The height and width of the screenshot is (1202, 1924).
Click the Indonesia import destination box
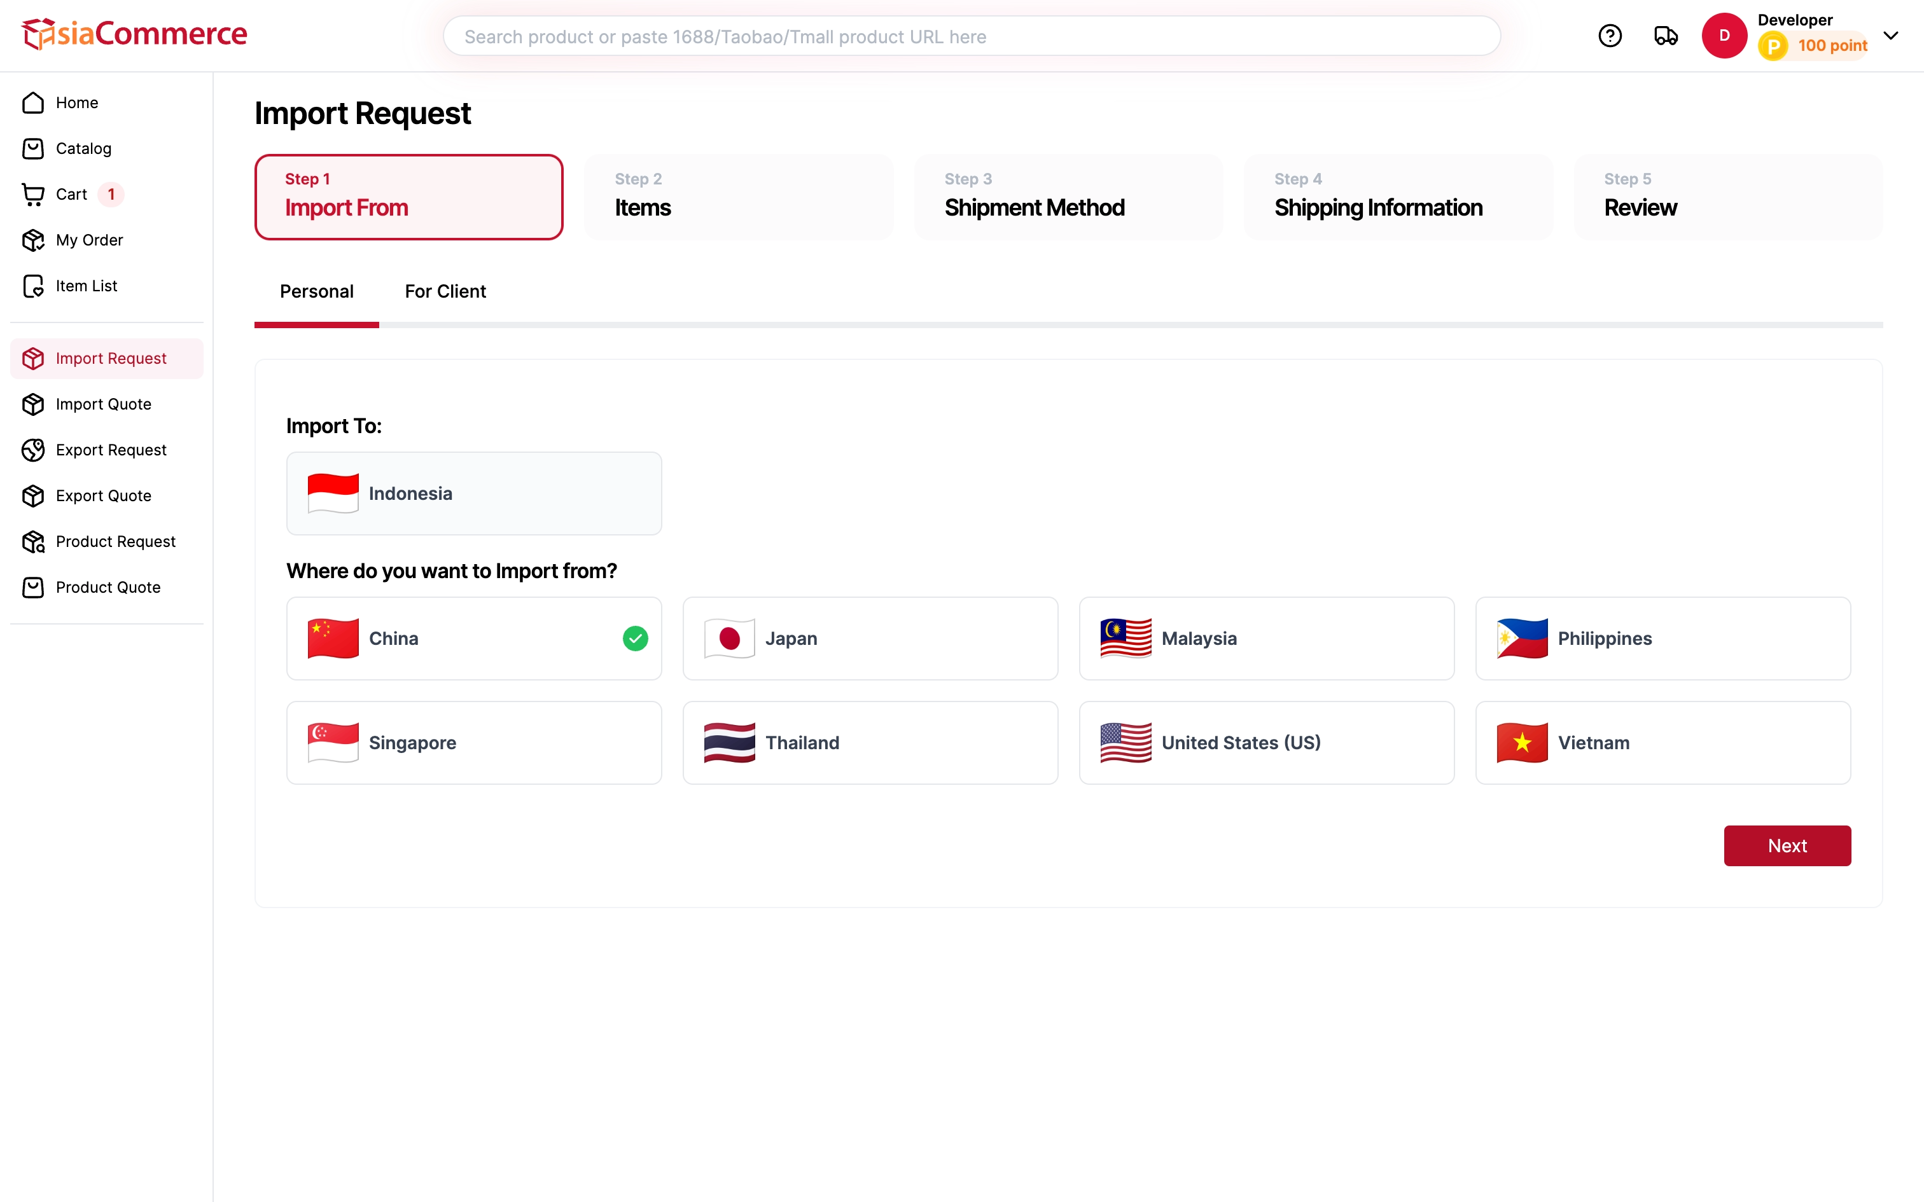pos(474,494)
